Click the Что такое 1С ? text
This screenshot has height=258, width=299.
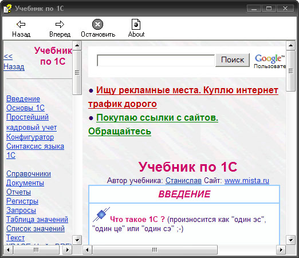point(137,220)
